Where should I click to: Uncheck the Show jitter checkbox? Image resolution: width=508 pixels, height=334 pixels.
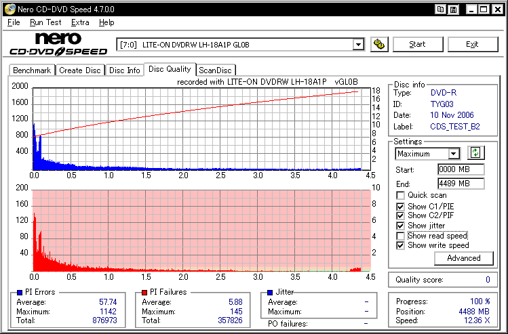pos(400,226)
